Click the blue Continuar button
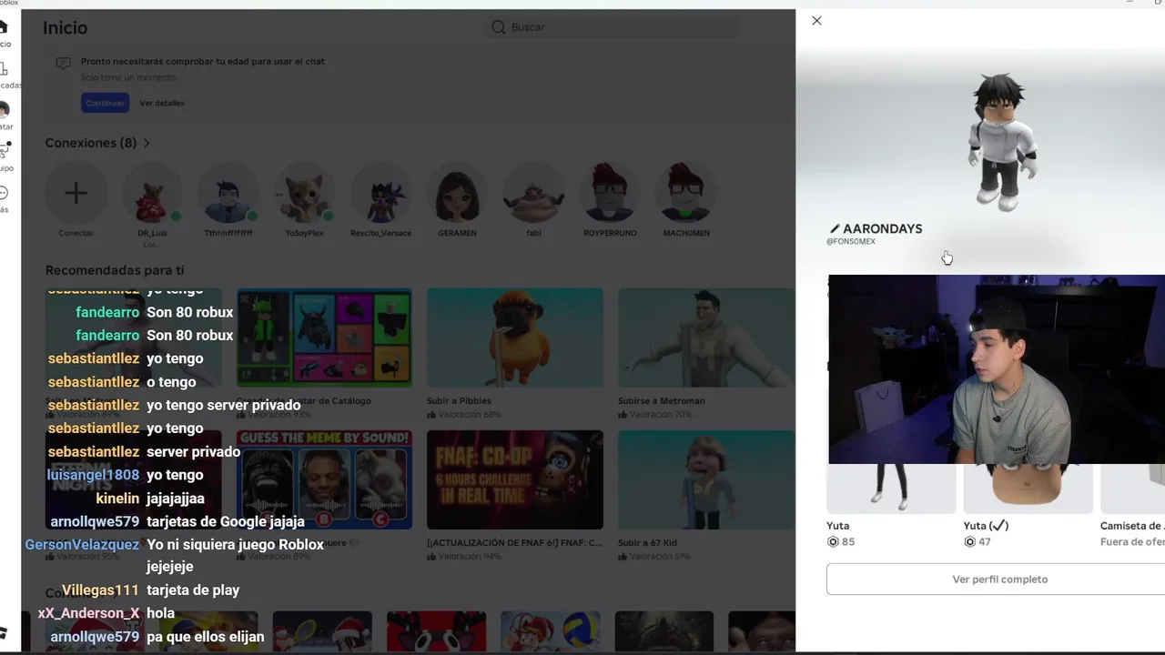The width and height of the screenshot is (1165, 655). pyautogui.click(x=105, y=103)
